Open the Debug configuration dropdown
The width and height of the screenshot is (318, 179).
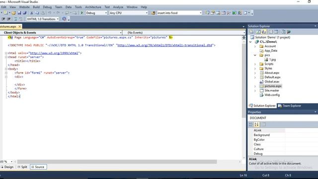click(x=106, y=13)
